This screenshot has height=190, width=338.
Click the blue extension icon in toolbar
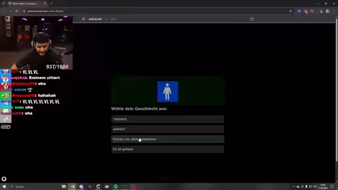pos(299,11)
